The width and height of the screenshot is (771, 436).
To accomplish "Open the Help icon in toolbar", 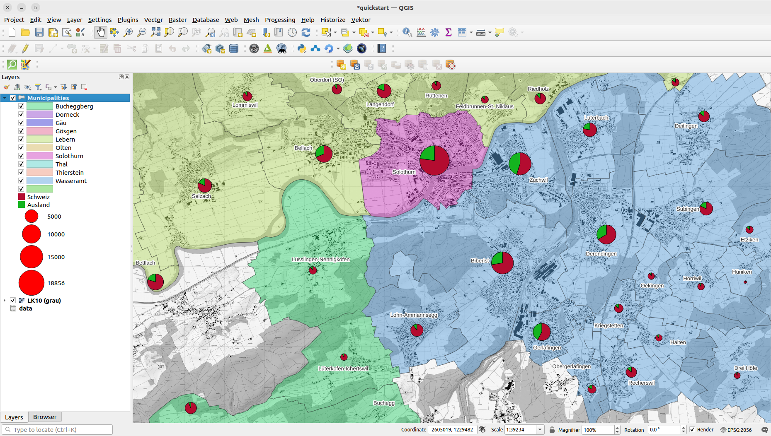I will [x=382, y=49].
